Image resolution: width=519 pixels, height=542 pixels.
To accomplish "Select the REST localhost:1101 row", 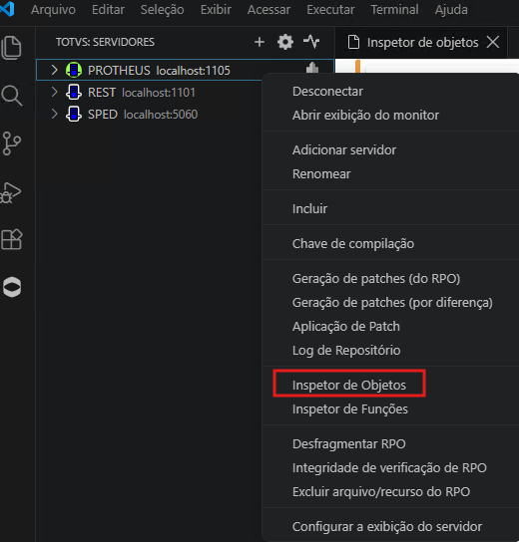I will [x=149, y=93].
